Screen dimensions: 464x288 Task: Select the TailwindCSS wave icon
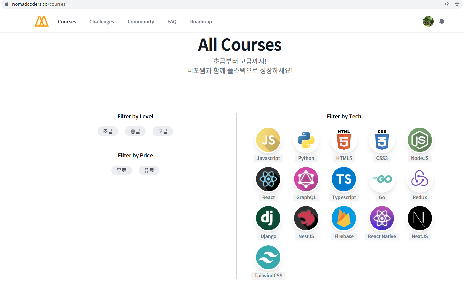268,257
